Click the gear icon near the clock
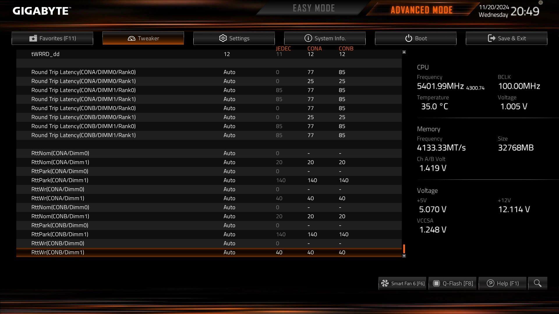Viewport: 559px width, 314px height. point(541,3)
